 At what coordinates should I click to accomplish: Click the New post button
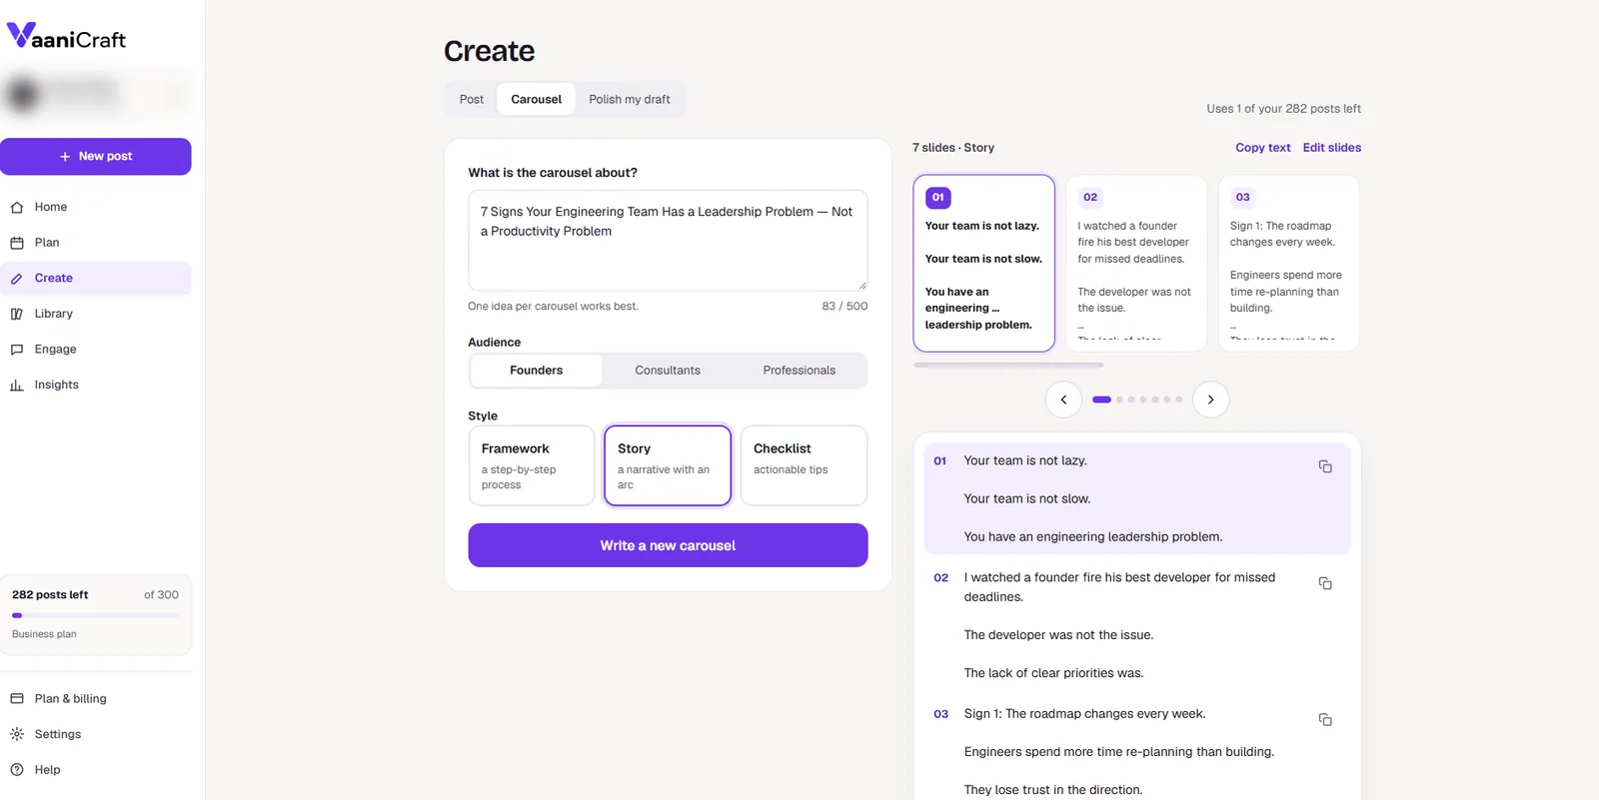tap(96, 157)
